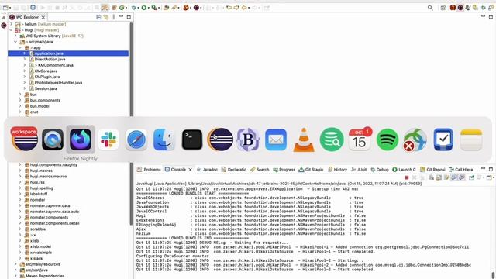
Task: Expand the src/main/resources folder
Action: pyautogui.click(x=15, y=264)
